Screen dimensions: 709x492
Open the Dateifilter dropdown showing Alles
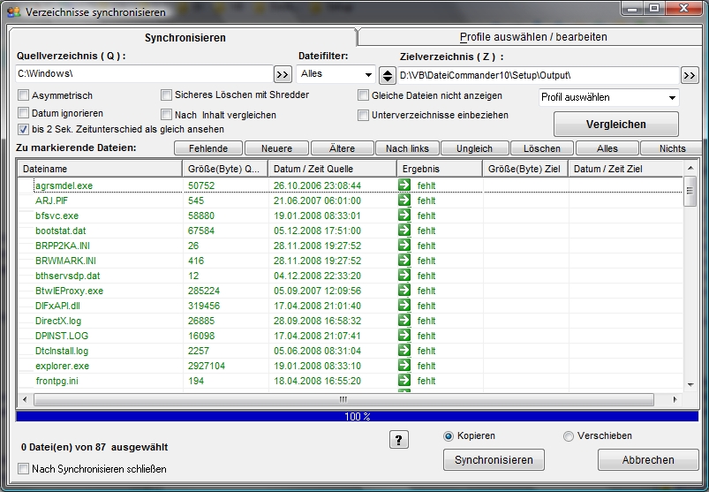click(336, 74)
